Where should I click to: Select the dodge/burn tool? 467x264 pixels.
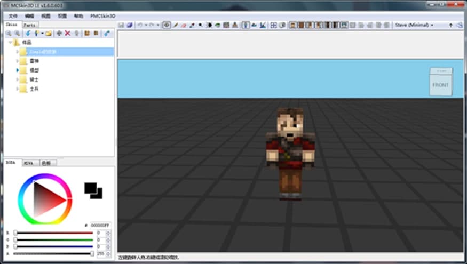click(201, 25)
